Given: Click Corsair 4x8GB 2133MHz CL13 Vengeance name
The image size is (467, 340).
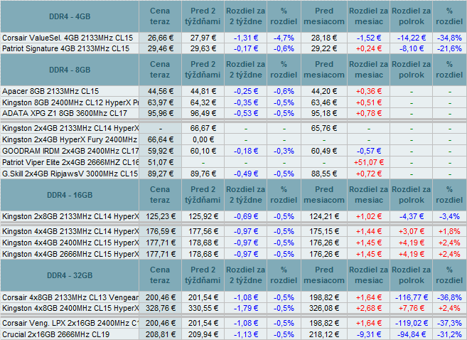Looking at the screenshot, I should tap(70, 297).
